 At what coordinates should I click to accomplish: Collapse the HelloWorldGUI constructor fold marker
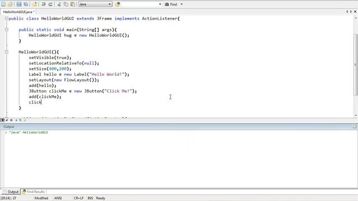(x=6, y=52)
